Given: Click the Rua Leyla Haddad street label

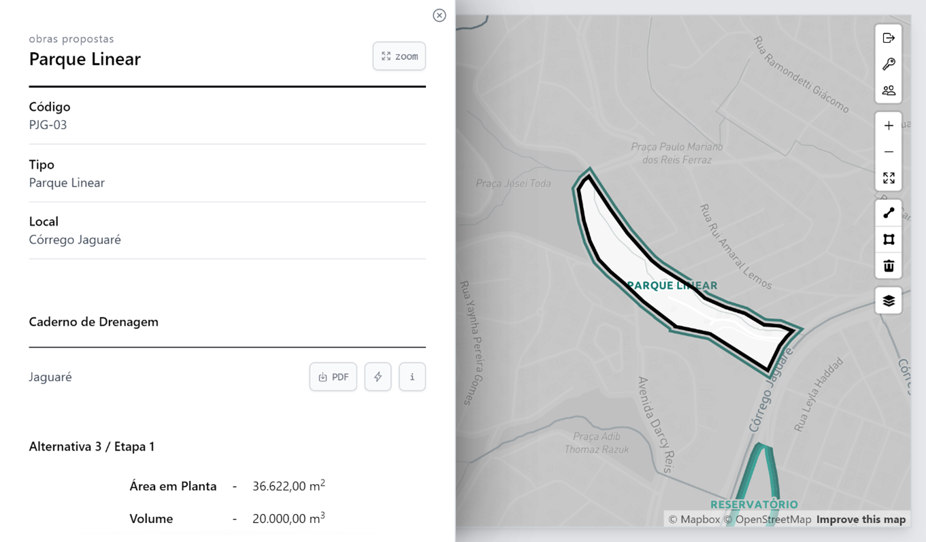Looking at the screenshot, I should point(818,395).
